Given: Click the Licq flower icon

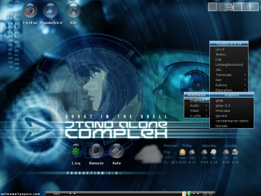Looking at the screenshot, I should point(76,151).
